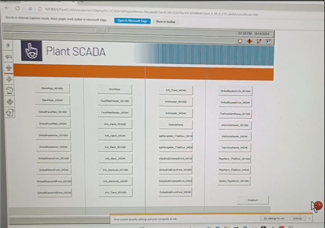Image resolution: width=325 pixels, height=228 pixels.
Task: Click the documents icon in left sidebar
Action: point(9,112)
